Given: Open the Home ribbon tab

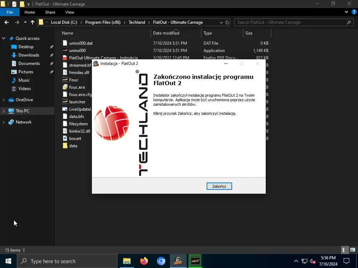Looking at the screenshot, I should tap(30, 12).
